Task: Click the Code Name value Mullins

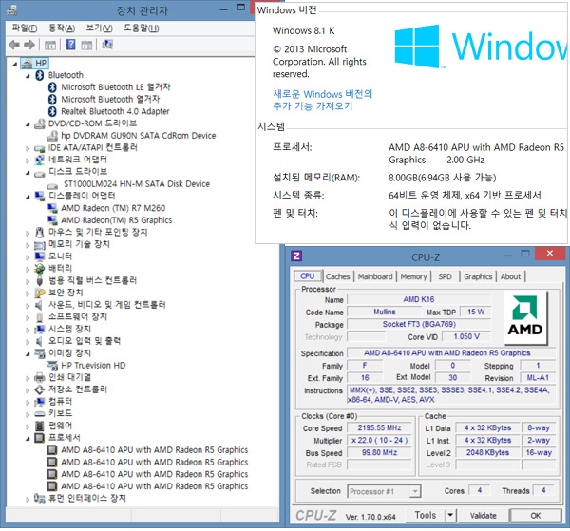Action: tap(385, 312)
